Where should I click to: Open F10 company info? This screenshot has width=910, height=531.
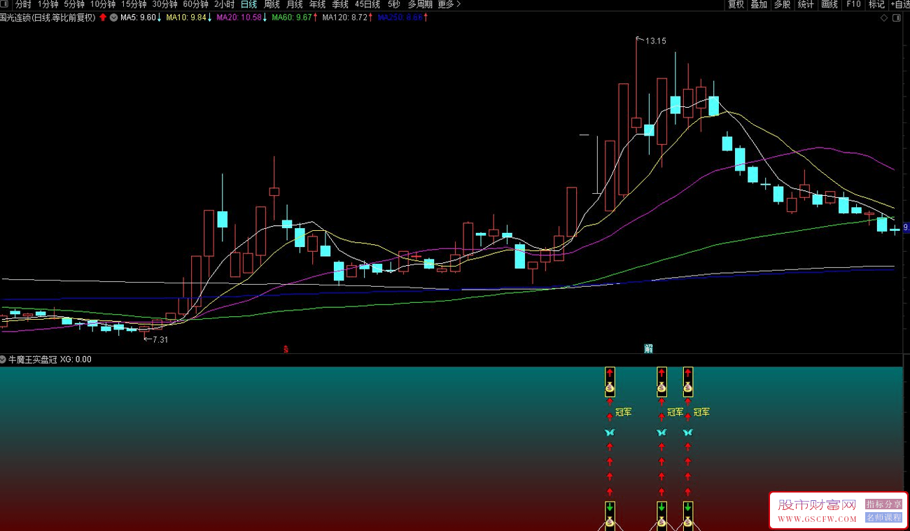coord(853,4)
